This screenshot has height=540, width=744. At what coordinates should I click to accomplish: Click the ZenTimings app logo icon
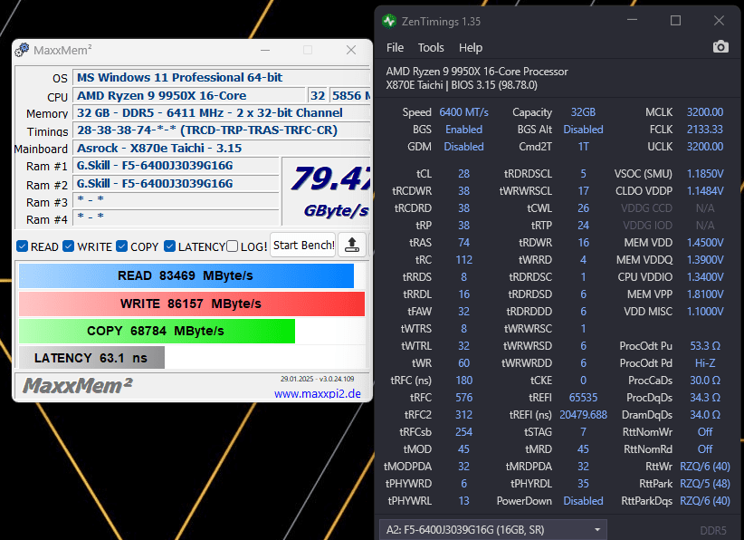[x=389, y=21]
